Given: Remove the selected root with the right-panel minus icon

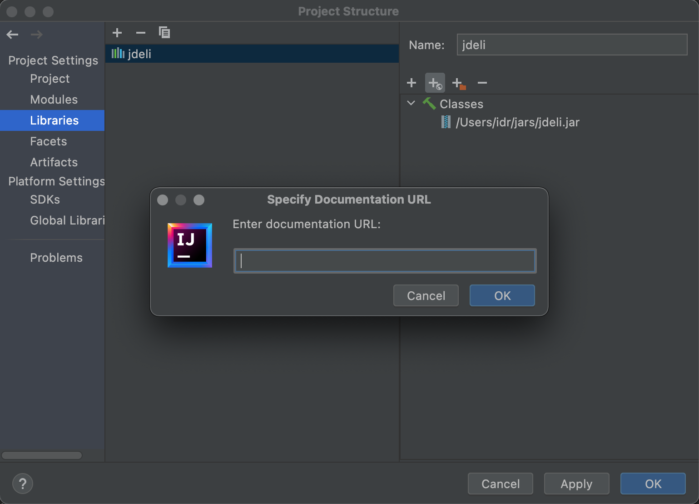Looking at the screenshot, I should pyautogui.click(x=482, y=83).
